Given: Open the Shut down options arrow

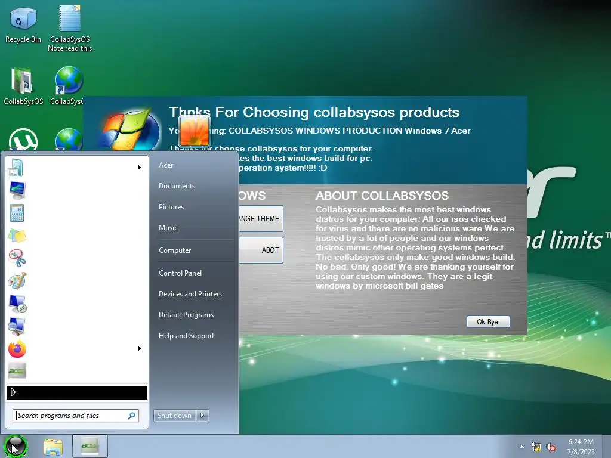Looking at the screenshot, I should click(x=202, y=416).
